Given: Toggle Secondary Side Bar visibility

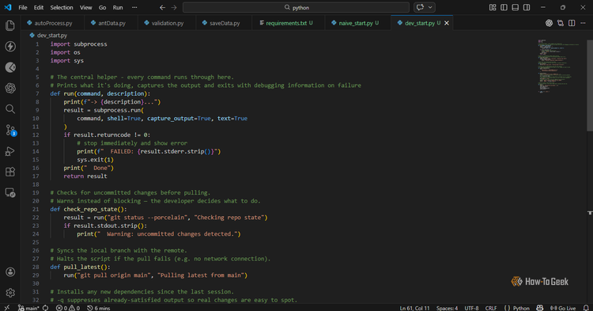Looking at the screenshot, I should click(x=527, y=7).
